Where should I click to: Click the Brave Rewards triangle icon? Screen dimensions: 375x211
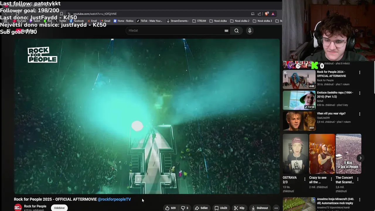coord(273,14)
